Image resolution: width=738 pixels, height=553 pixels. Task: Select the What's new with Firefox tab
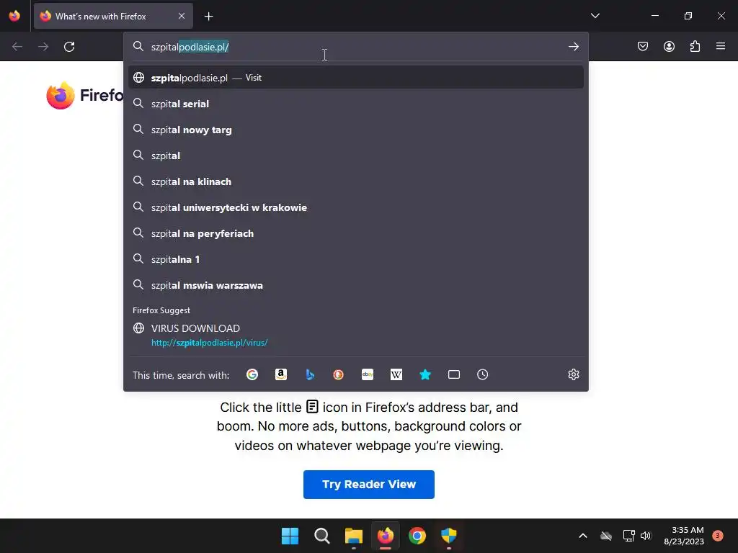tap(113, 16)
